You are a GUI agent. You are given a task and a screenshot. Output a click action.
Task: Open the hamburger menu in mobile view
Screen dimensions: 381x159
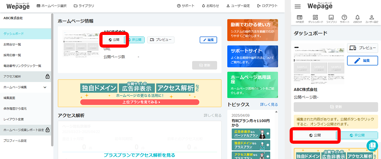tap(297, 6)
